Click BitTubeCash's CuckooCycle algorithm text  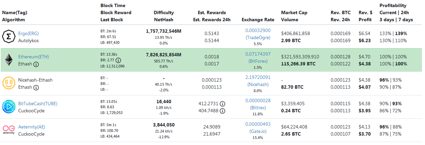pos(31,111)
